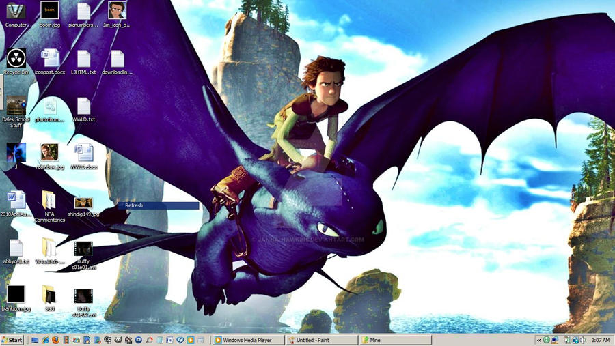Launch GIMP from quick launch
Viewport: 615px width, 346px height.
tap(118, 340)
